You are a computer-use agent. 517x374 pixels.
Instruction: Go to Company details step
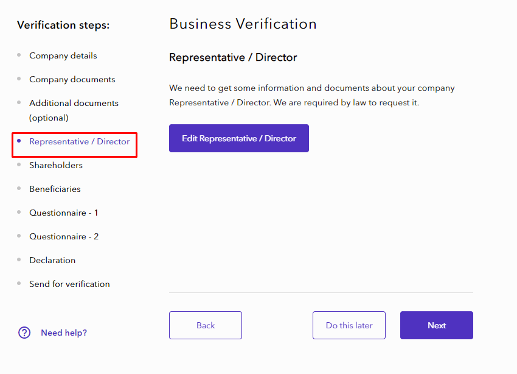pos(63,55)
